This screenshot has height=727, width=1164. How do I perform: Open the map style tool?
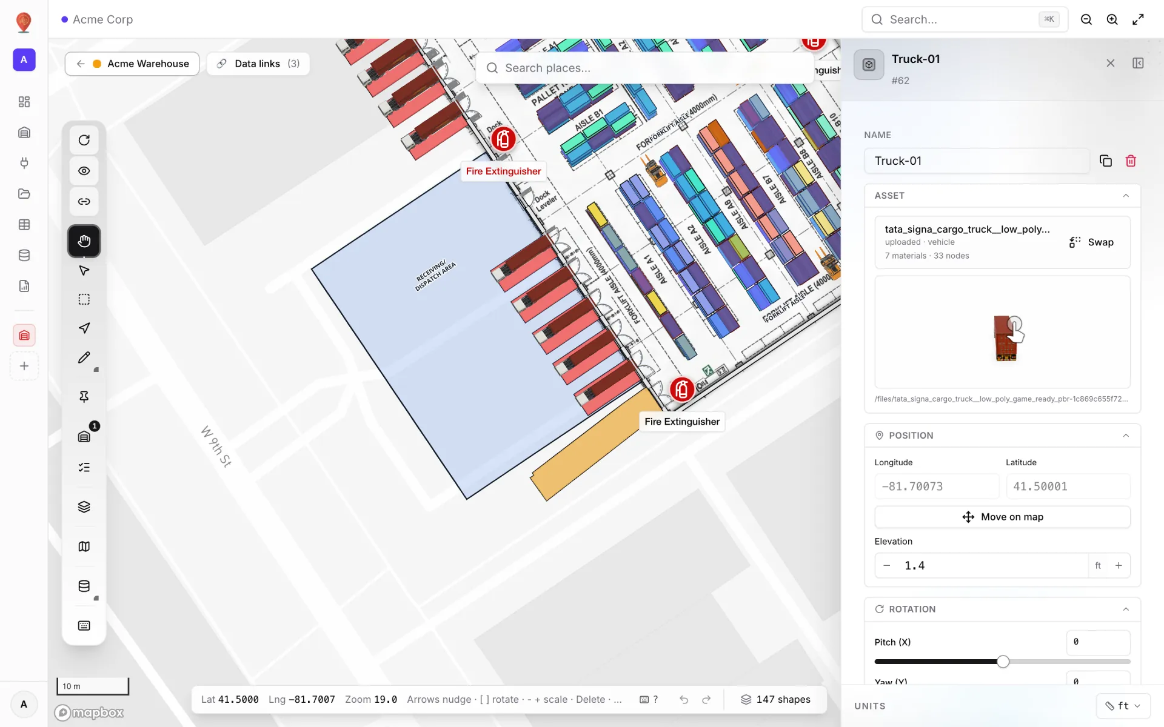(x=84, y=546)
